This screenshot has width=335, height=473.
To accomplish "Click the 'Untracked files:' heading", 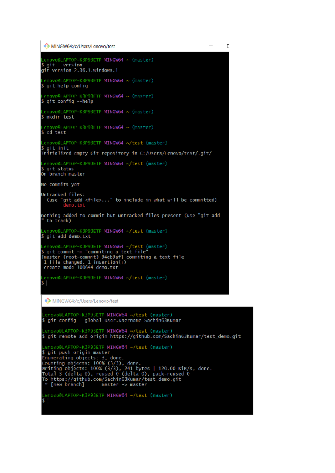I will 63,195.
